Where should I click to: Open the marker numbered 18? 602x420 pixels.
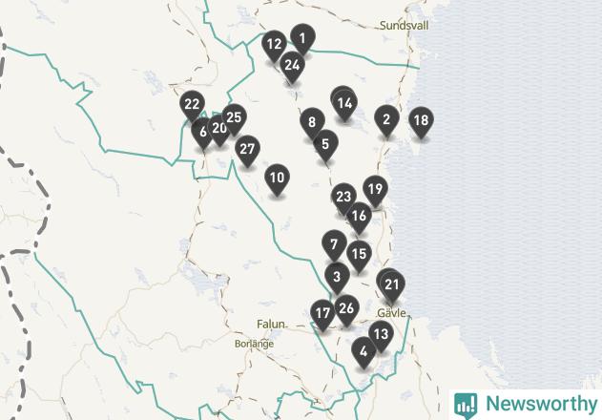[422, 121]
